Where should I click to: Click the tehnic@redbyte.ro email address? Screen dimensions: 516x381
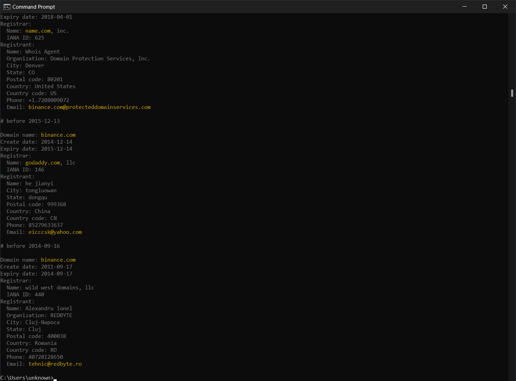tap(55, 364)
